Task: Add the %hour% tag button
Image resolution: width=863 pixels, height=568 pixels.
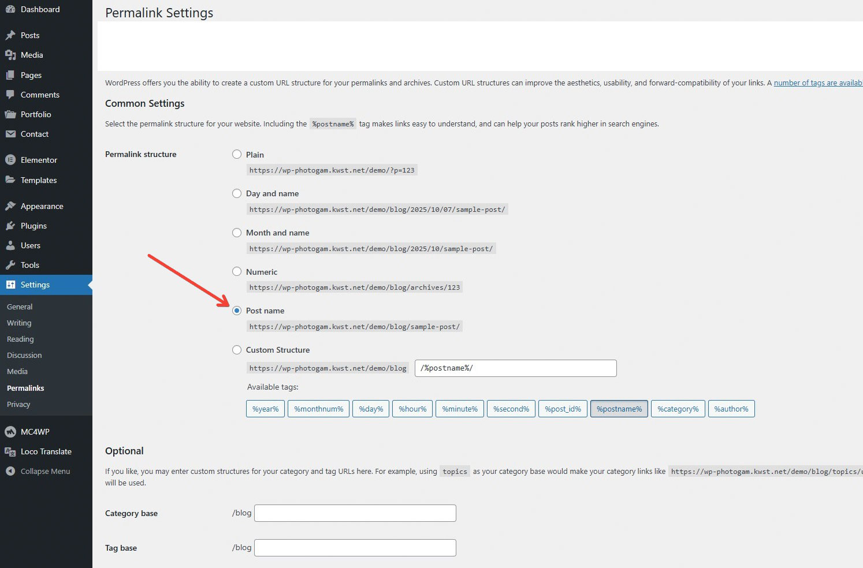Action: pos(412,409)
